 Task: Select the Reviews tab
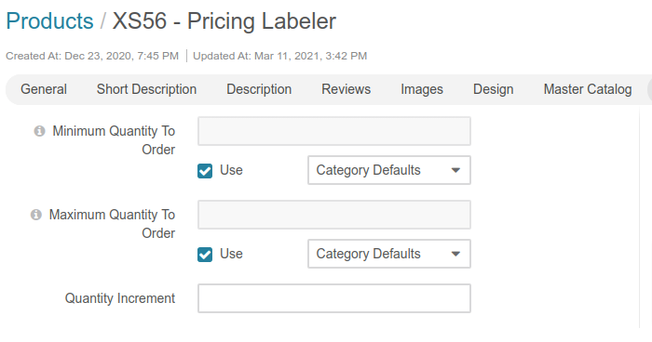(x=346, y=89)
